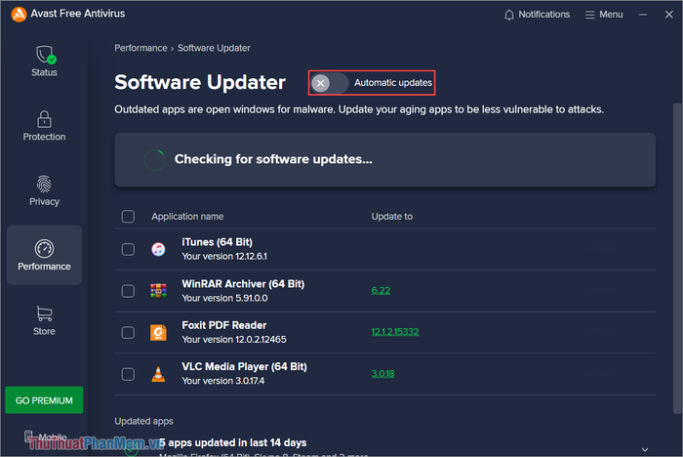
Task: Click the checking-updates progress spinner
Action: click(154, 160)
